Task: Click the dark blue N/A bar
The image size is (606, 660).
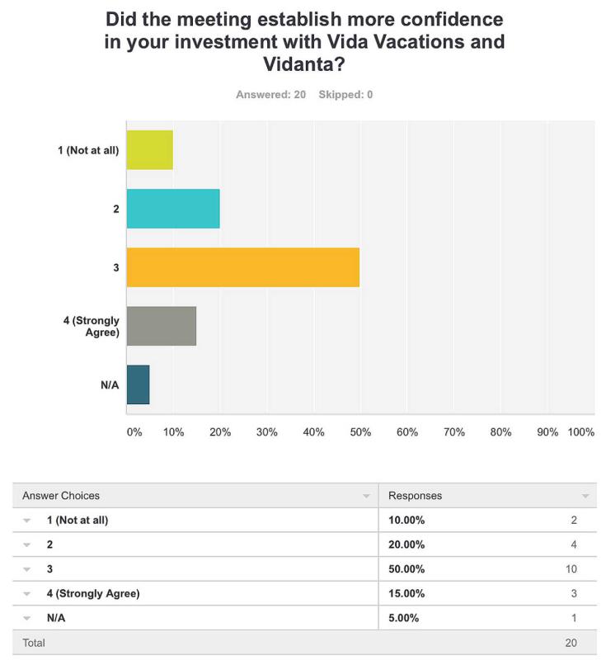Action: coord(138,384)
